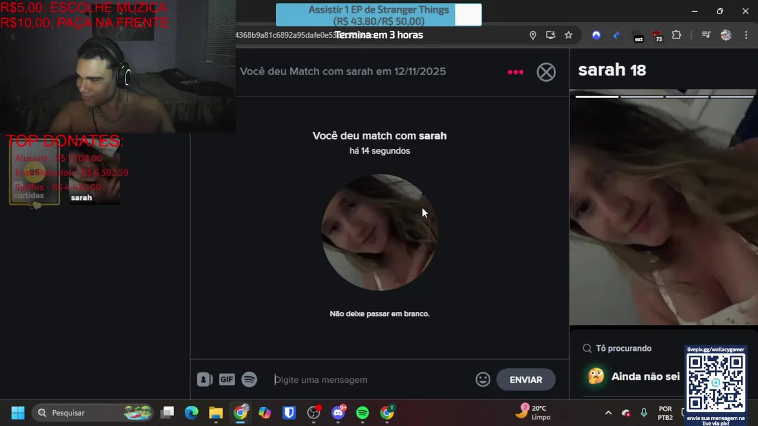Bookmark this page with the star icon
The width and height of the screenshot is (758, 426).
tap(568, 35)
